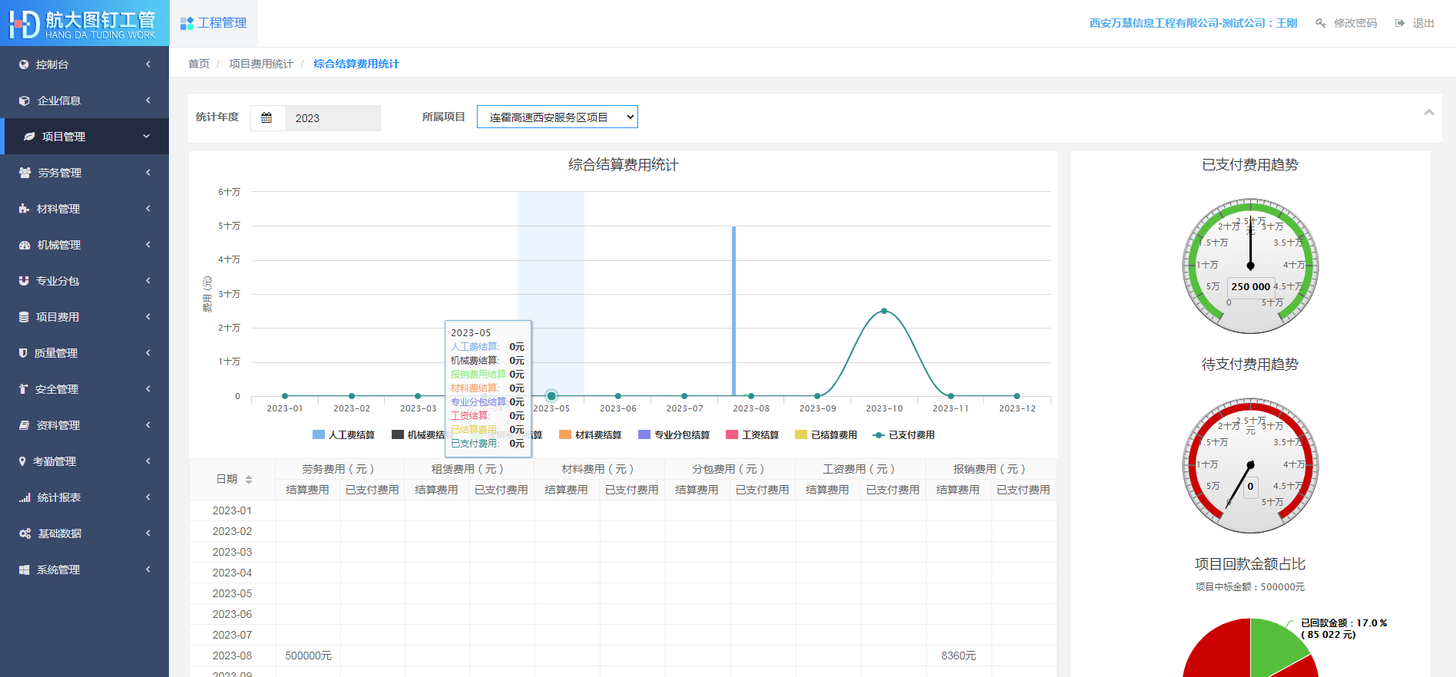The width and height of the screenshot is (1456, 677).
Task: Click the 统计报表 bar chart icon
Action: click(x=25, y=497)
